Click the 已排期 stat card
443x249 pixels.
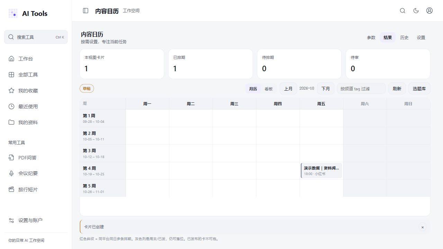pos(210,64)
